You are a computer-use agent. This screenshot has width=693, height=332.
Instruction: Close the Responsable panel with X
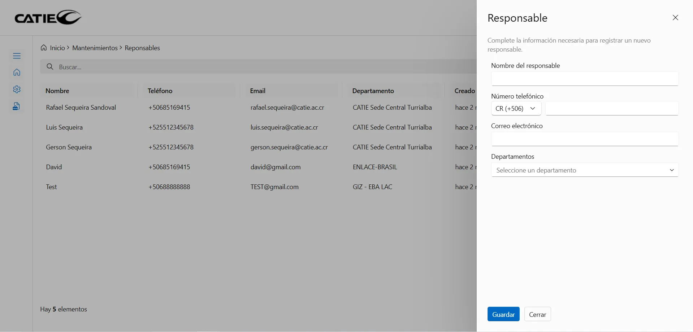[x=675, y=18]
